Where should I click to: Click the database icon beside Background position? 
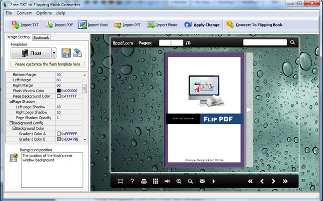click(x=14, y=158)
